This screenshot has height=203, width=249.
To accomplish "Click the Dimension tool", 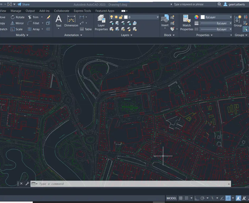I will click(x=71, y=21).
